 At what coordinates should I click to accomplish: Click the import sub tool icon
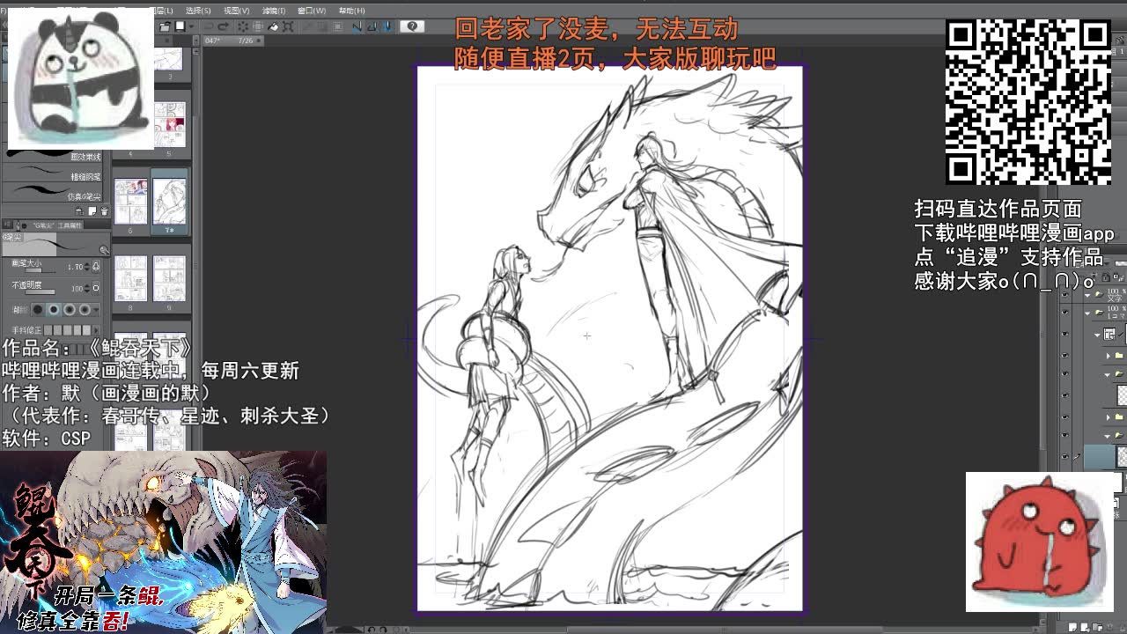click(78, 210)
